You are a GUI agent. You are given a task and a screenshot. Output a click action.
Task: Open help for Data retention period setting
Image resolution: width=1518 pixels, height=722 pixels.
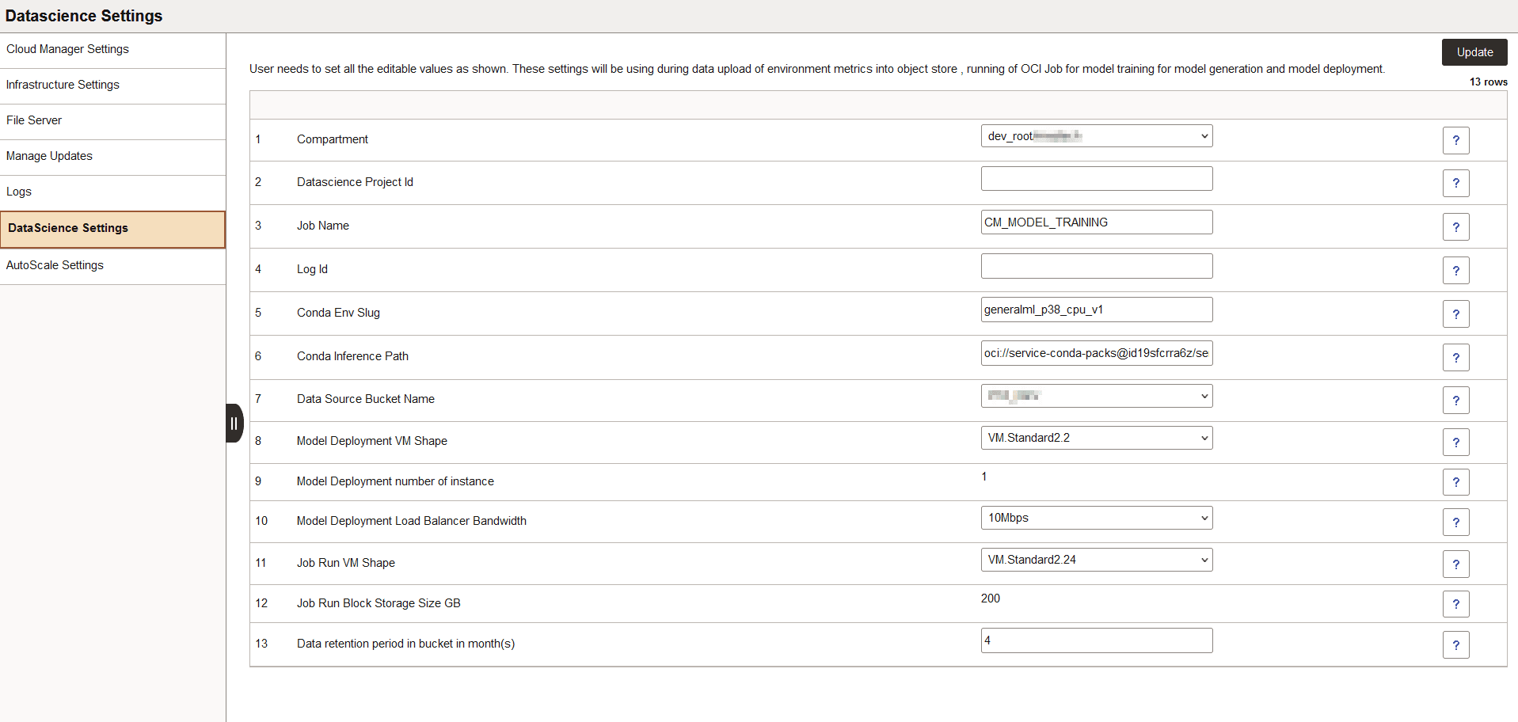pos(1456,644)
